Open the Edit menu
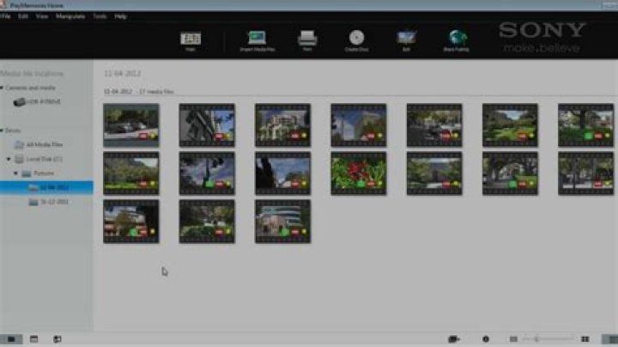 coord(23,16)
